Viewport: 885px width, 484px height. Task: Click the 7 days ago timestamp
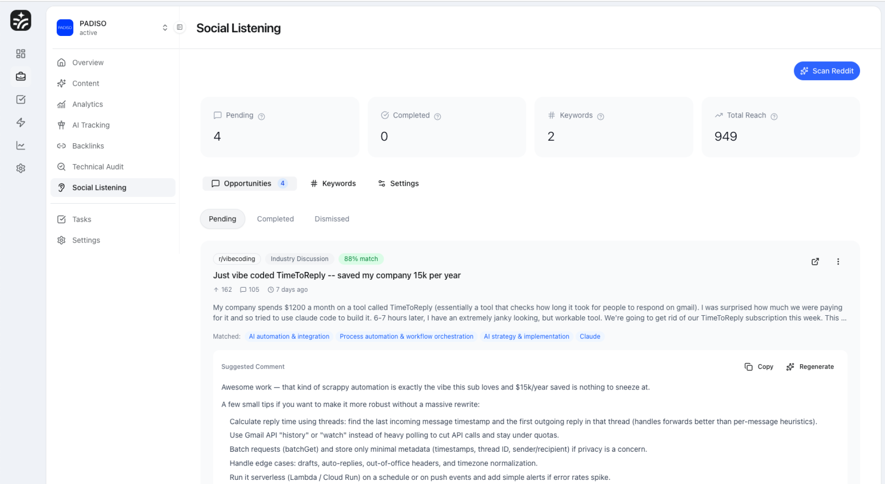point(288,289)
